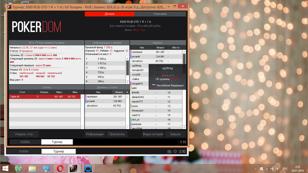Show hidden tray icons arrow

256,169
